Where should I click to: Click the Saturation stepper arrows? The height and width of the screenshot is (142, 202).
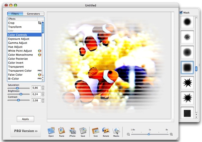(43, 88)
